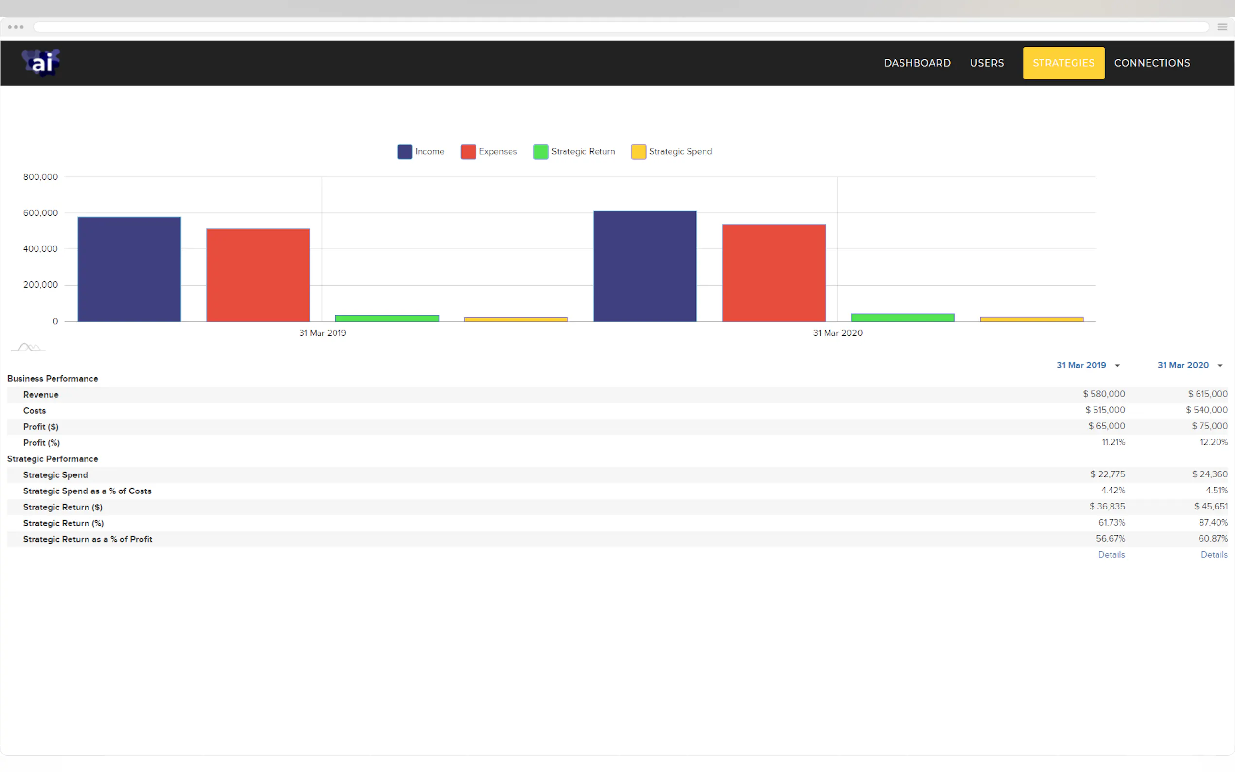Click the browser address bar
Viewport: 1235px width, 772px height.
tap(620, 27)
